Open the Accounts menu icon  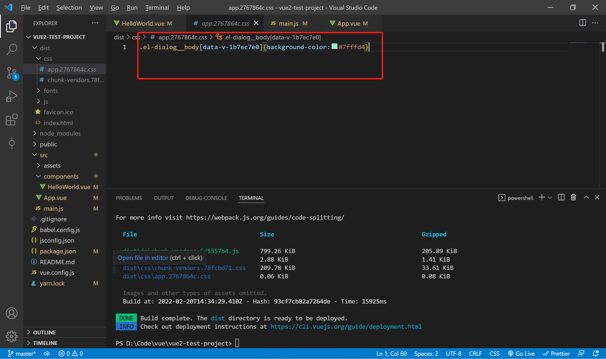[x=11, y=313]
